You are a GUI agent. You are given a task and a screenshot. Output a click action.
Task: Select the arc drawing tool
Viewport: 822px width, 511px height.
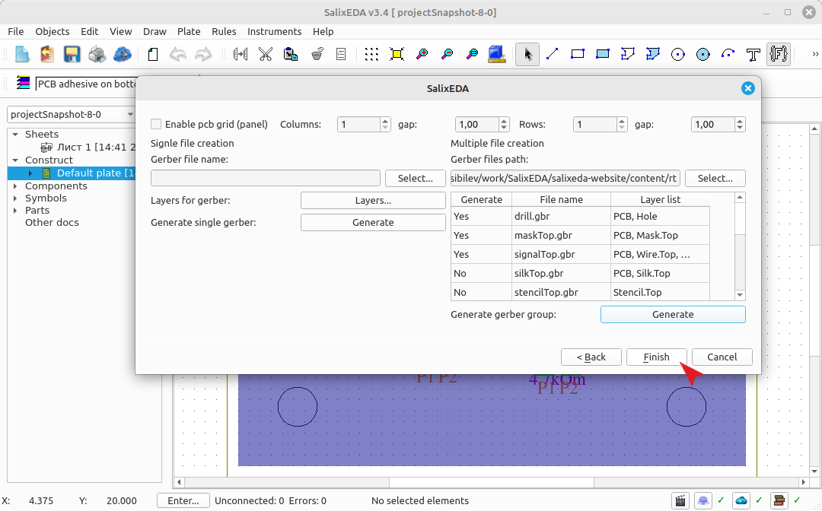coord(728,54)
